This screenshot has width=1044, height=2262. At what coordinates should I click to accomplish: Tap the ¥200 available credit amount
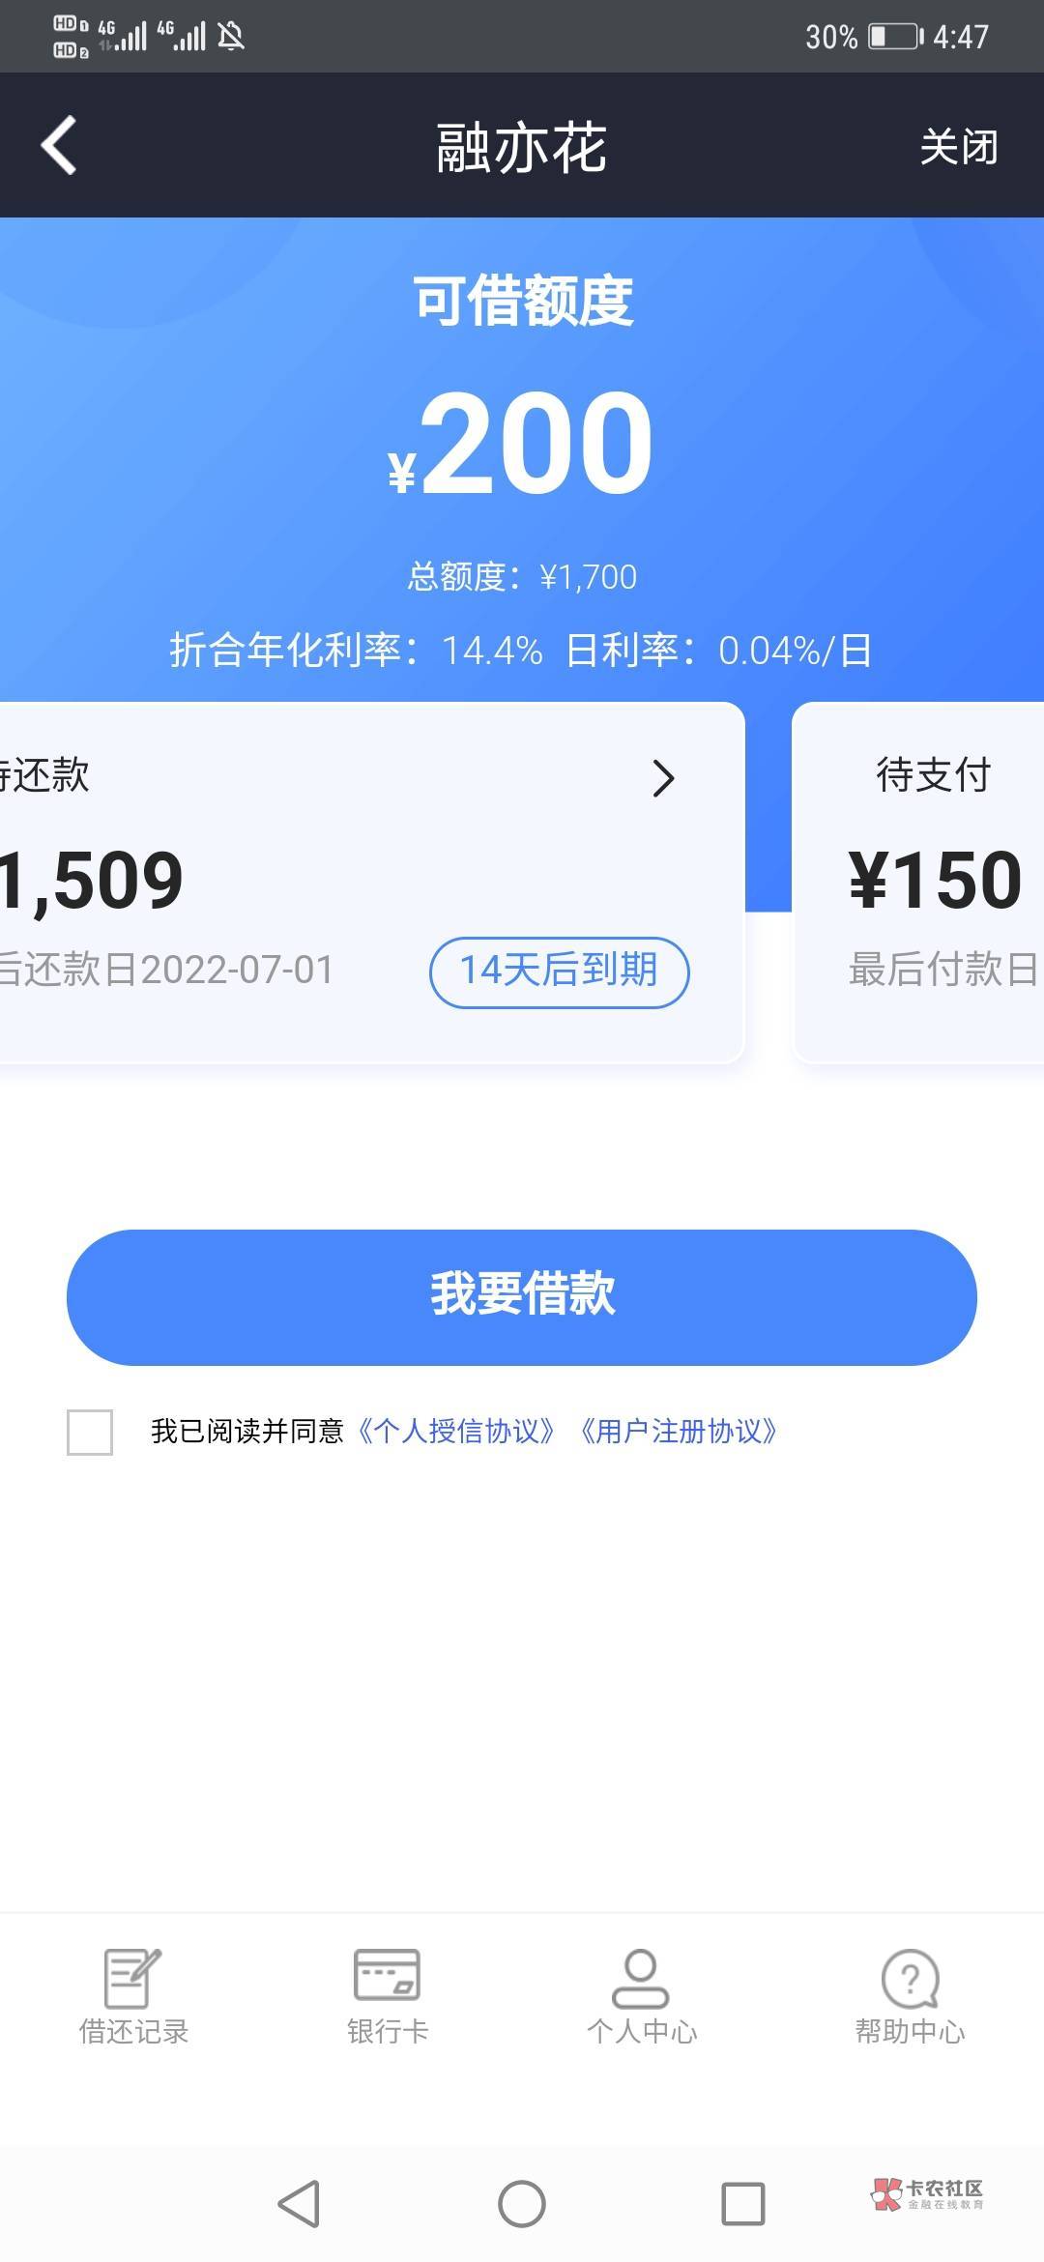click(522, 445)
